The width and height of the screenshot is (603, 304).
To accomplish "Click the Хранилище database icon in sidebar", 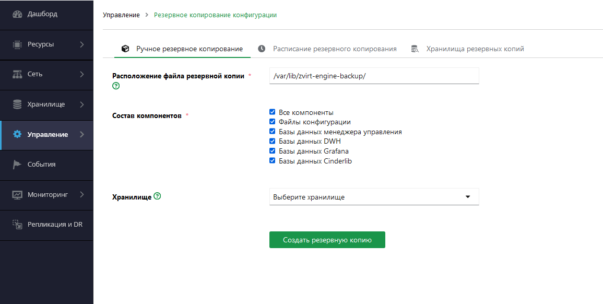I will [17, 104].
